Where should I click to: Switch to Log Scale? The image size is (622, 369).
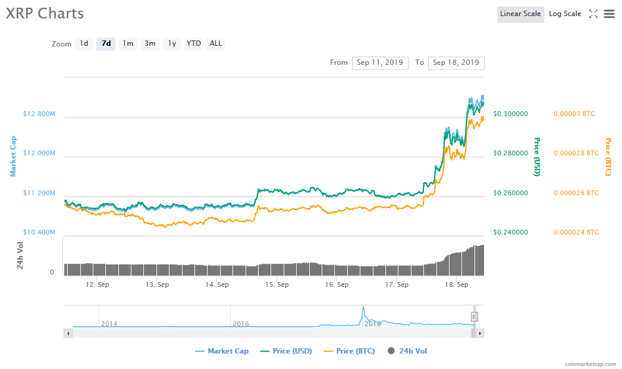565,14
